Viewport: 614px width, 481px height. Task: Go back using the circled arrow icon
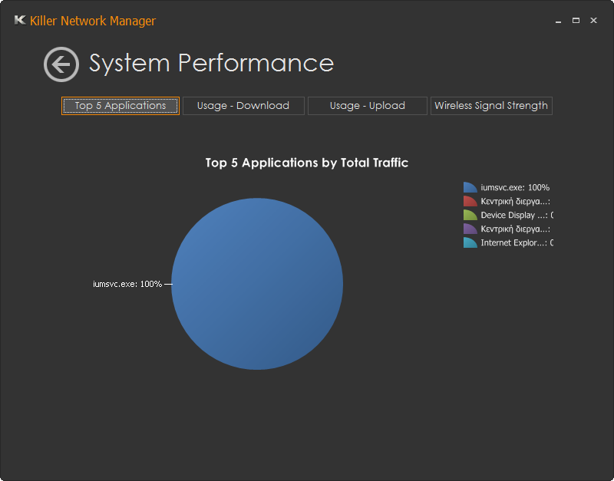coord(61,64)
